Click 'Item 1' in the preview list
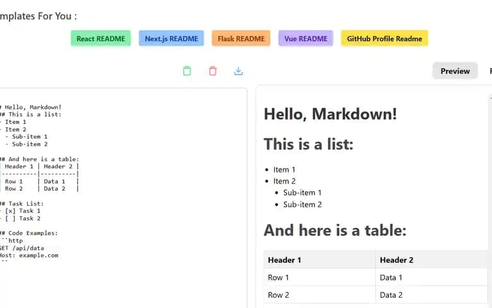The image size is (492, 308). pyautogui.click(x=284, y=169)
